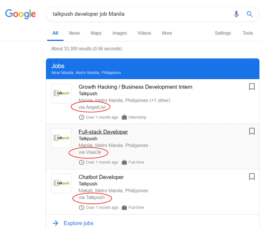The image size is (261, 228).
Task: Click Full-time label on Full-stack Developer job
Action: [136, 162]
